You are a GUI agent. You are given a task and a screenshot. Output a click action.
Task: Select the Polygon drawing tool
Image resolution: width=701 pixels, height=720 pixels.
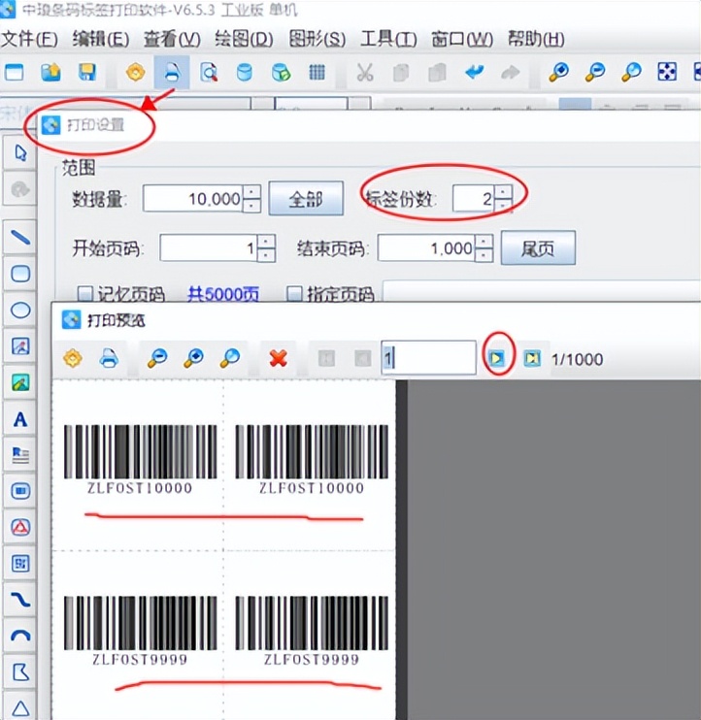(20, 671)
